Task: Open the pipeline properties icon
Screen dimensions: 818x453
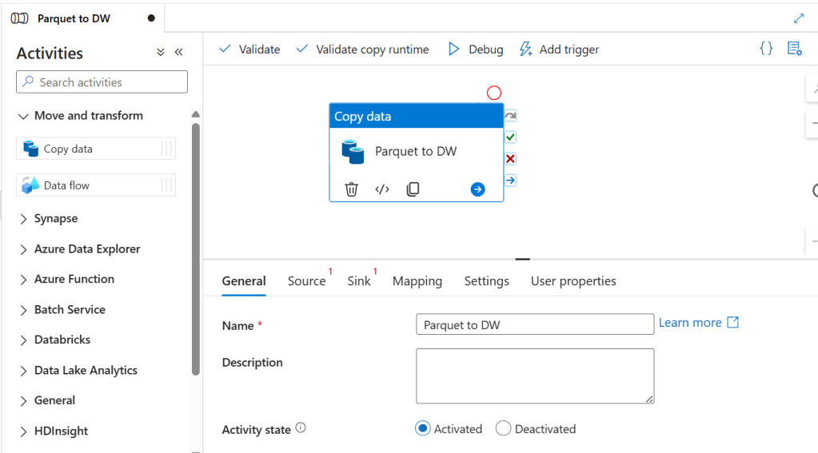Action: point(794,49)
